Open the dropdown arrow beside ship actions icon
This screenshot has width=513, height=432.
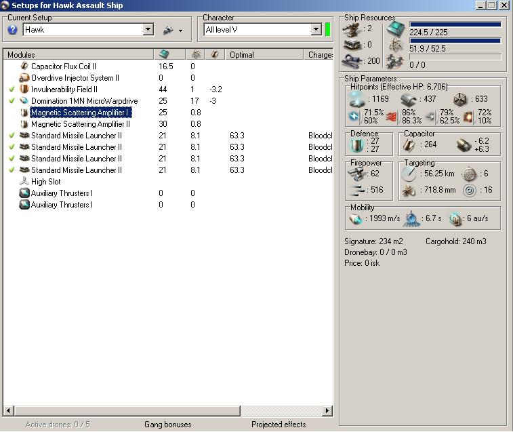pyautogui.click(x=180, y=31)
